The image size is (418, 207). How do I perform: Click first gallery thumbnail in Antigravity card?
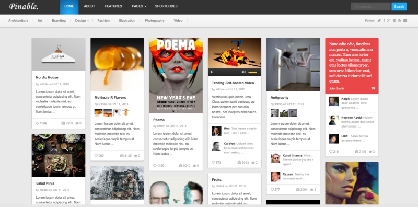pos(275,113)
